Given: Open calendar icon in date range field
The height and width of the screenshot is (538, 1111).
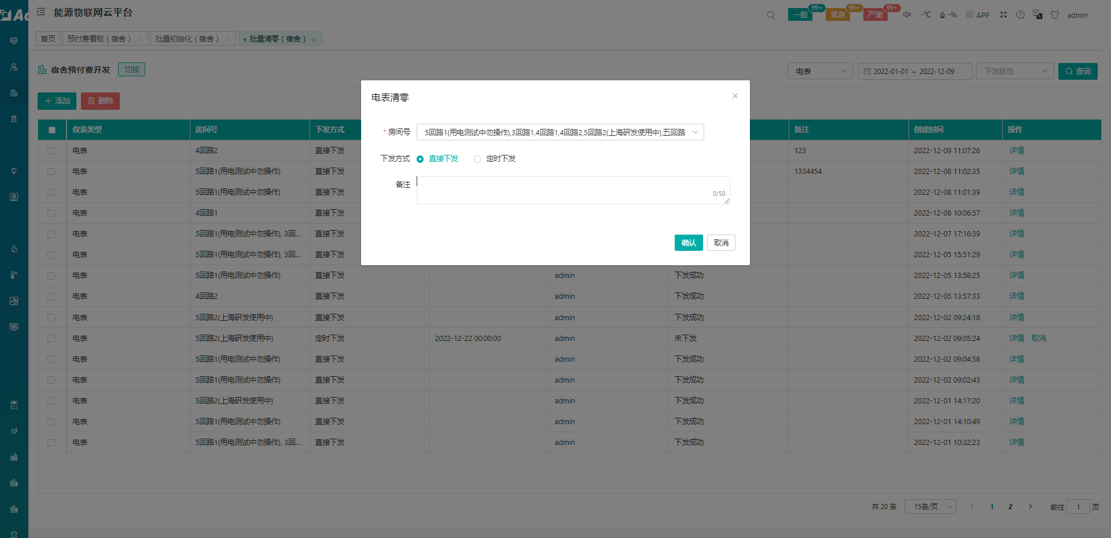Looking at the screenshot, I should (867, 71).
